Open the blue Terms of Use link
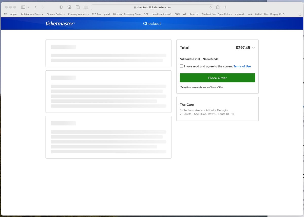Image resolution: width=304 pixels, height=217 pixels. [242, 66]
